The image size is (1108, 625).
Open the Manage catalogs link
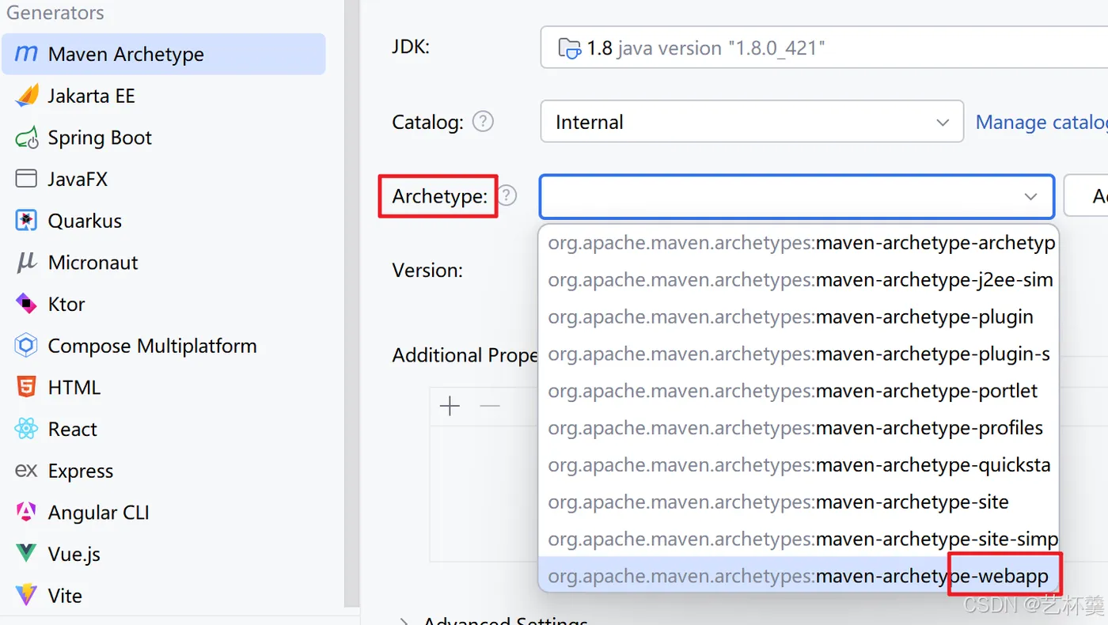1042,122
